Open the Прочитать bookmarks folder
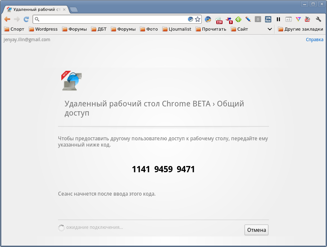327x247 pixels. 211,29
